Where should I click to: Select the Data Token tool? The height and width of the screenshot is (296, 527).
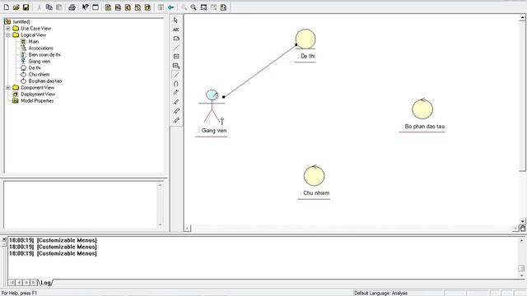[175, 111]
